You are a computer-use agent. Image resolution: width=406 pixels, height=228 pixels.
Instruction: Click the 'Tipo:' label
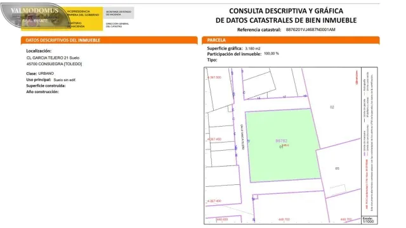pos(212,60)
